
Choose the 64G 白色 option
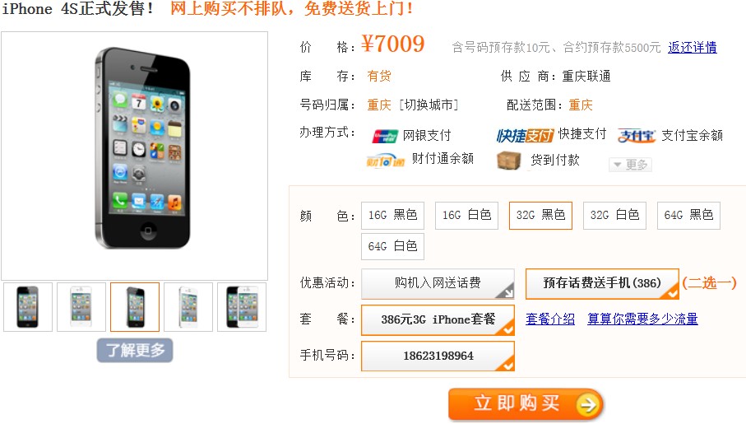pyautogui.click(x=392, y=246)
